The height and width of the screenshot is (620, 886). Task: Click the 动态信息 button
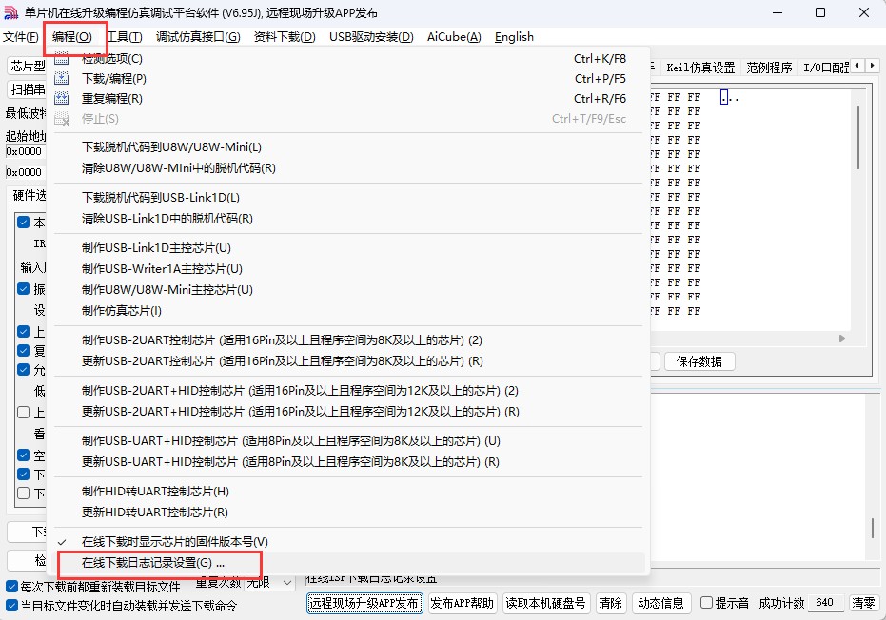point(660,603)
